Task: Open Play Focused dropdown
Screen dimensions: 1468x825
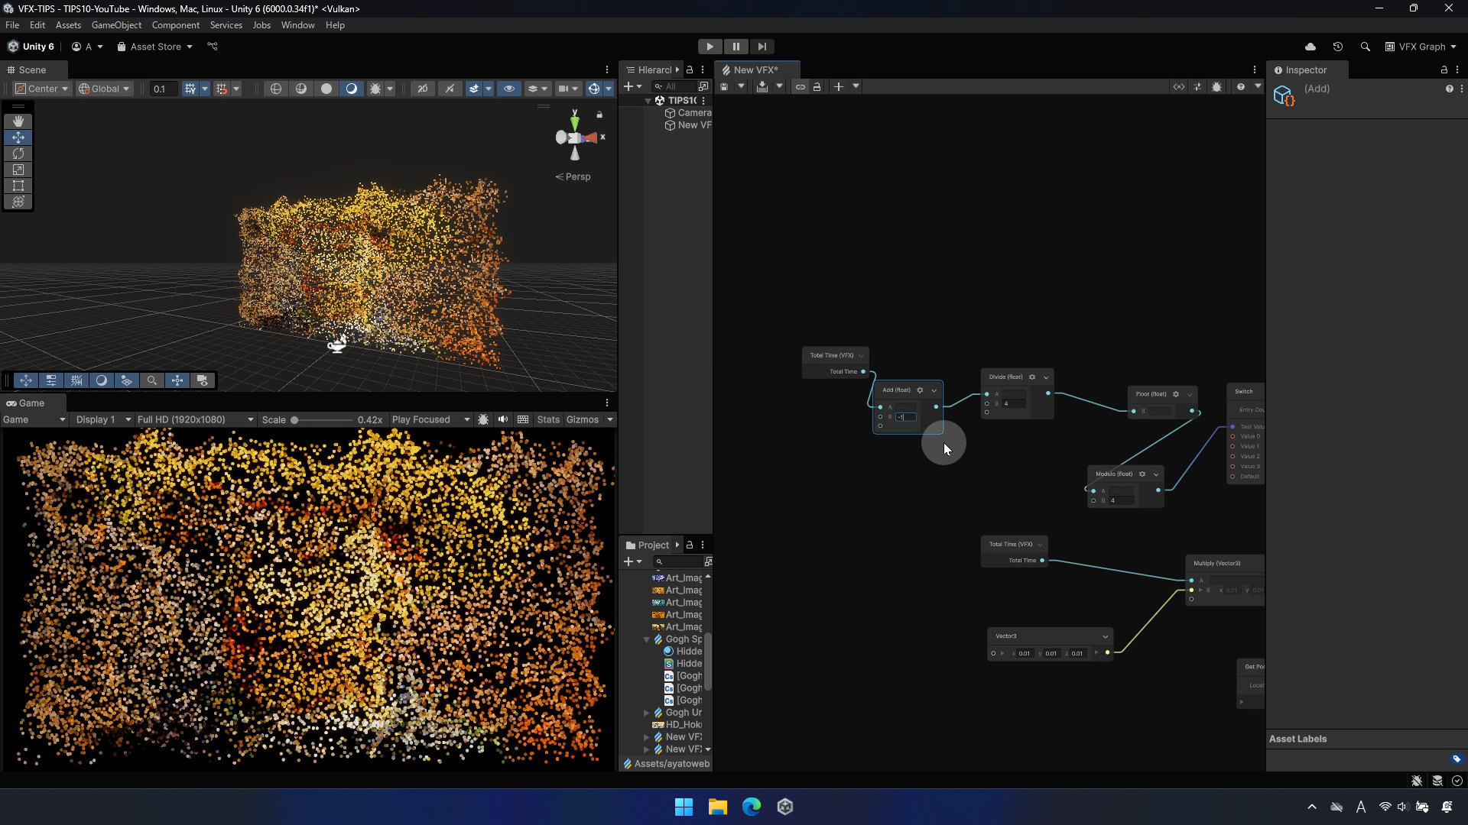Action: [430, 419]
